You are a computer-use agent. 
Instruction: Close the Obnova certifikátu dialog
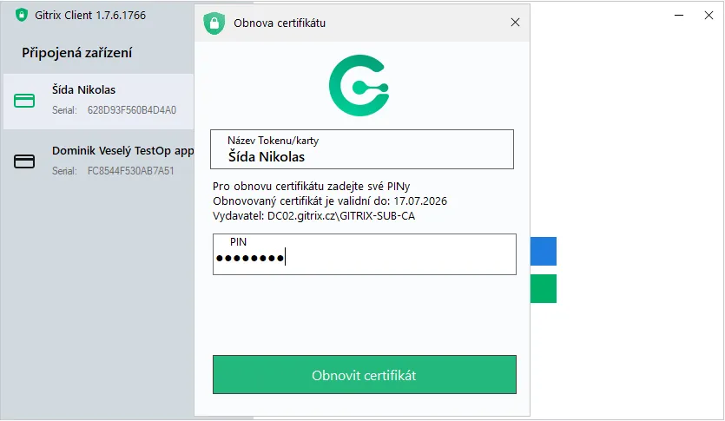click(x=515, y=23)
